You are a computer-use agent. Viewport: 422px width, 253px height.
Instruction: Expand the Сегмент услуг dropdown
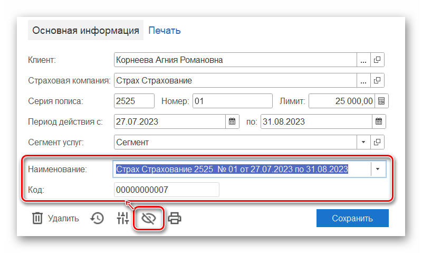(363, 142)
